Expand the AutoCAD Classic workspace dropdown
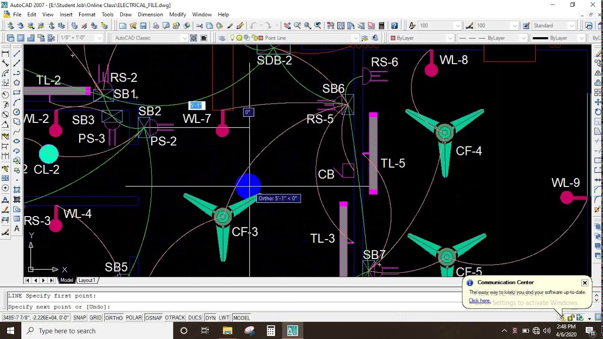 click(184, 38)
